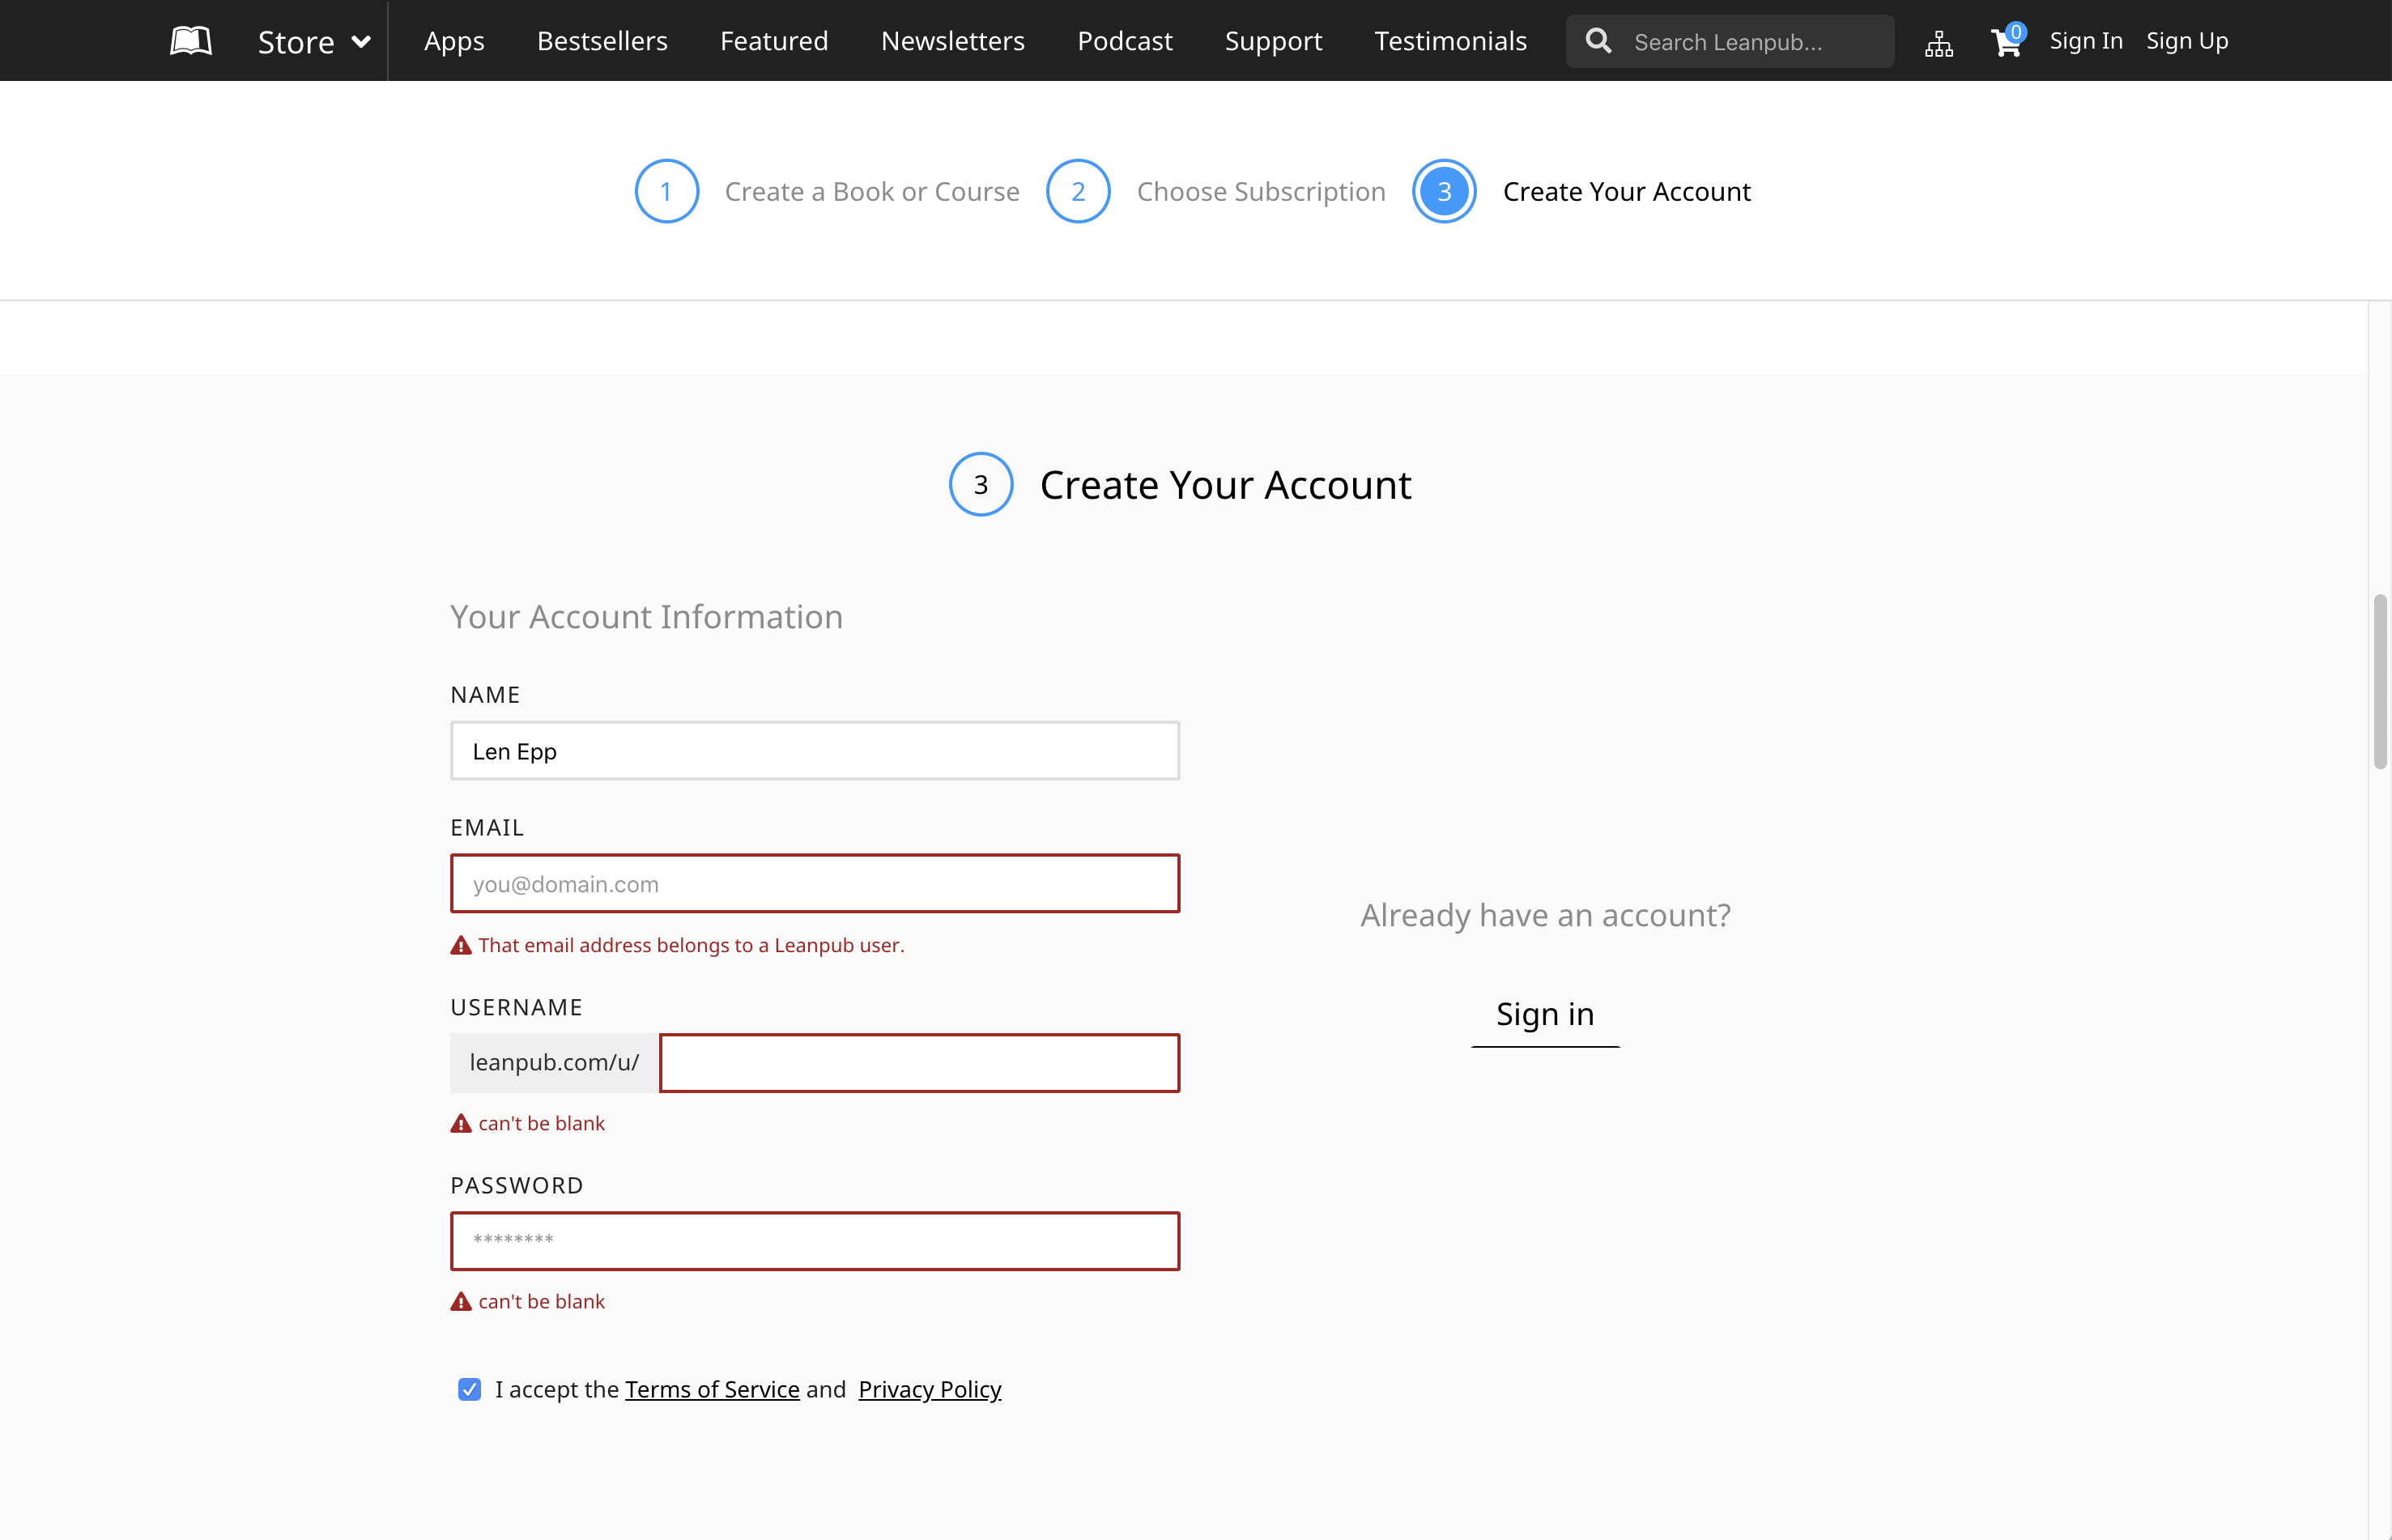Edit the Name field with Len Epp
The width and height of the screenshot is (2392, 1540).
click(815, 751)
